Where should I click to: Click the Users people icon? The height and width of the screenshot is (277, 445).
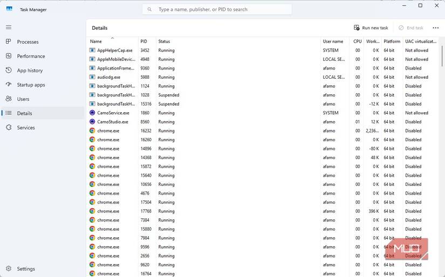9,99
